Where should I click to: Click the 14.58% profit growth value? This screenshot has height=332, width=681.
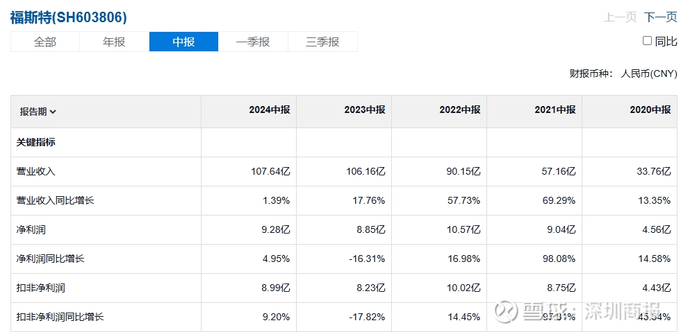655,259
